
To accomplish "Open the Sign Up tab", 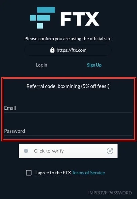I will (x=94, y=65).
